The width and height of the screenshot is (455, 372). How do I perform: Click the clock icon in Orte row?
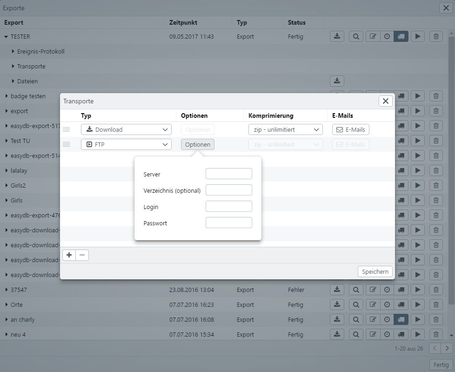click(387, 304)
